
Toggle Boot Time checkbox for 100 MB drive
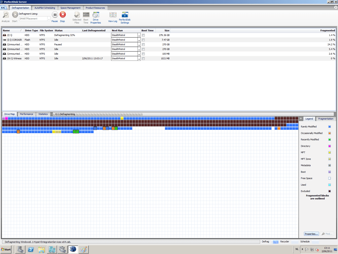[143, 54]
